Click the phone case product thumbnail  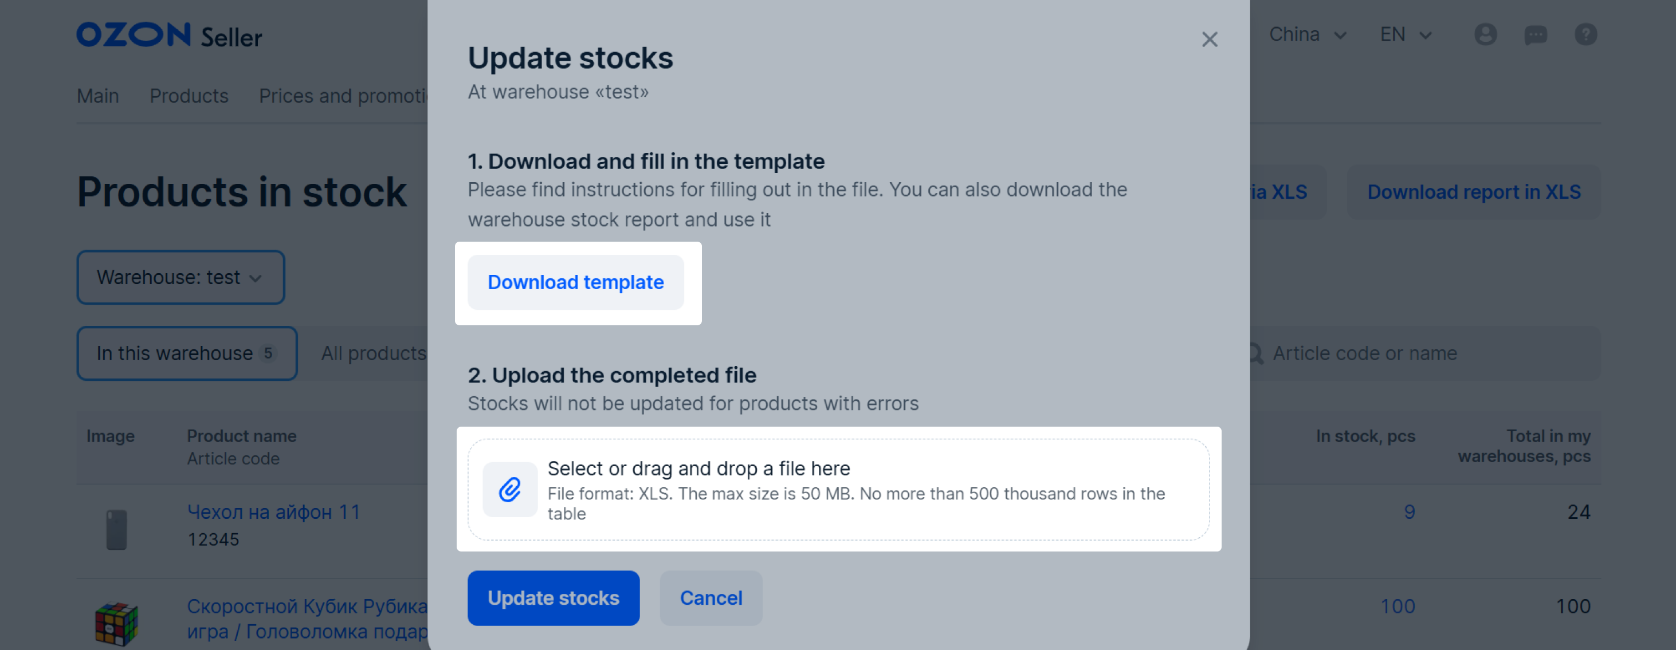tap(116, 530)
